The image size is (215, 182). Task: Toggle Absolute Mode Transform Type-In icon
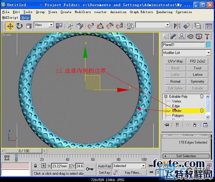43,166
